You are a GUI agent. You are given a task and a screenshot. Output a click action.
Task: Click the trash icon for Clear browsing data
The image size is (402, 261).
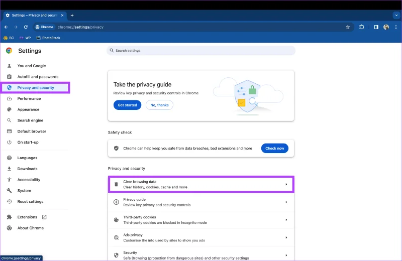tap(116, 184)
